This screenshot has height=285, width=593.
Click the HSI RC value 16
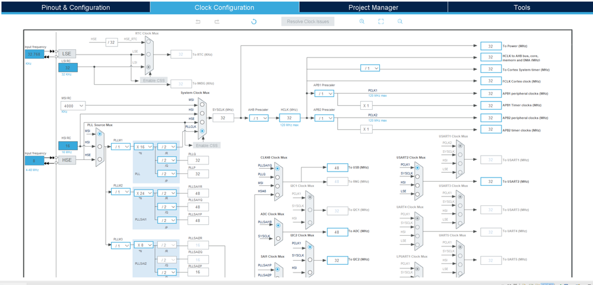pyautogui.click(x=68, y=145)
